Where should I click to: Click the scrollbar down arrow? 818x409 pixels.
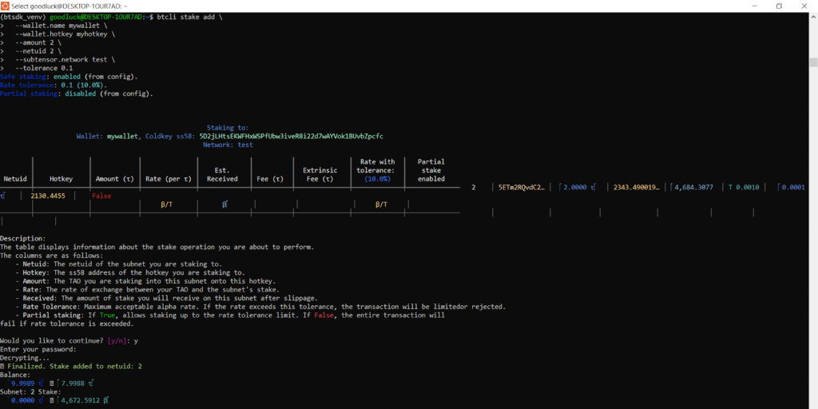click(x=812, y=404)
